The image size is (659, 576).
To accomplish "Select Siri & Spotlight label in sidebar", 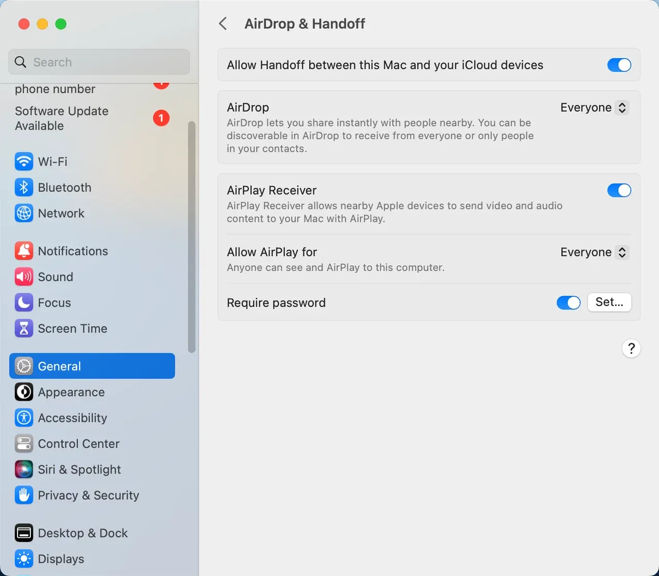I will click(x=79, y=469).
